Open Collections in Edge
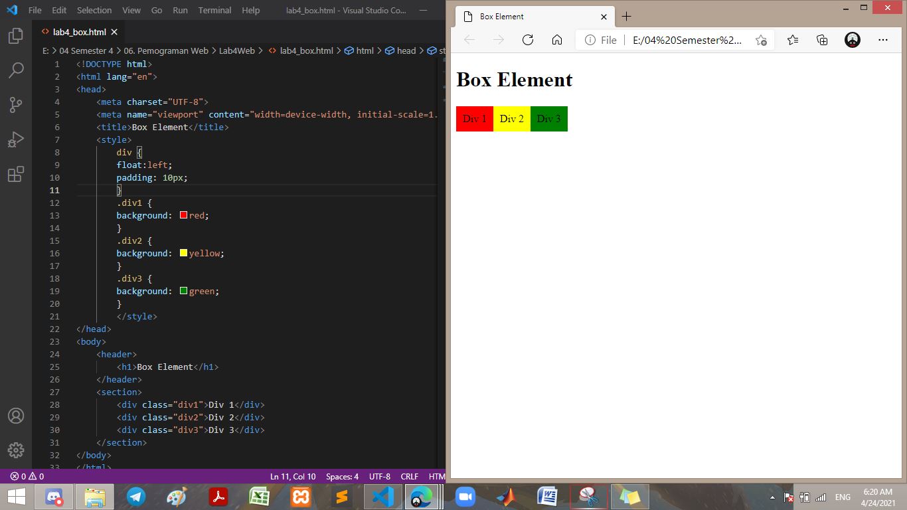Image resolution: width=907 pixels, height=510 pixels. pyautogui.click(x=822, y=40)
